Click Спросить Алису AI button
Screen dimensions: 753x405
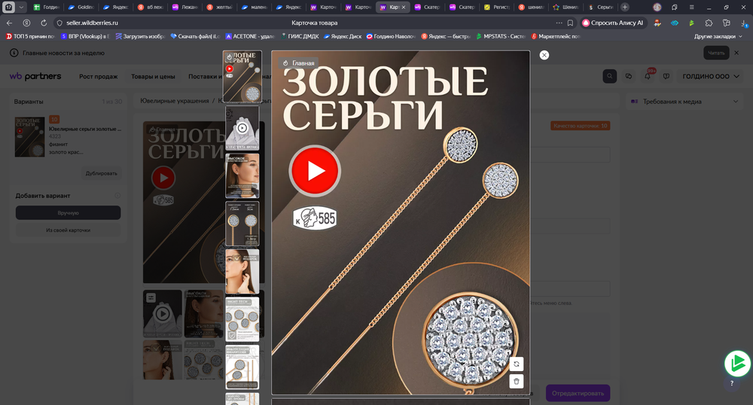(x=613, y=23)
